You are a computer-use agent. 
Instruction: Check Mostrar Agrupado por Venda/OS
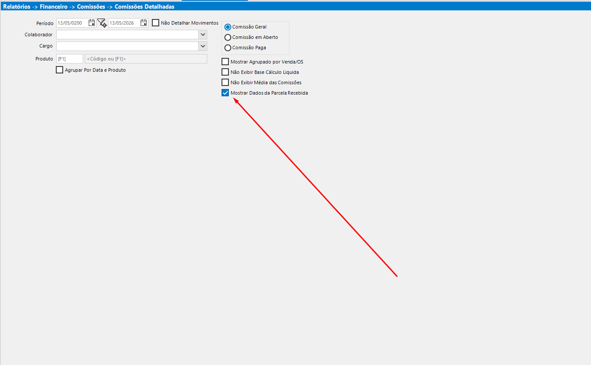[225, 62]
